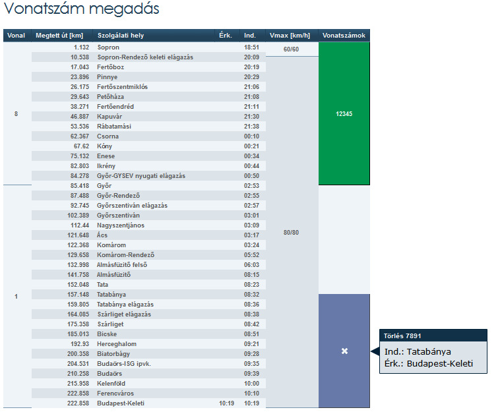Select the Fertőszentmiklós station row

[148, 86]
